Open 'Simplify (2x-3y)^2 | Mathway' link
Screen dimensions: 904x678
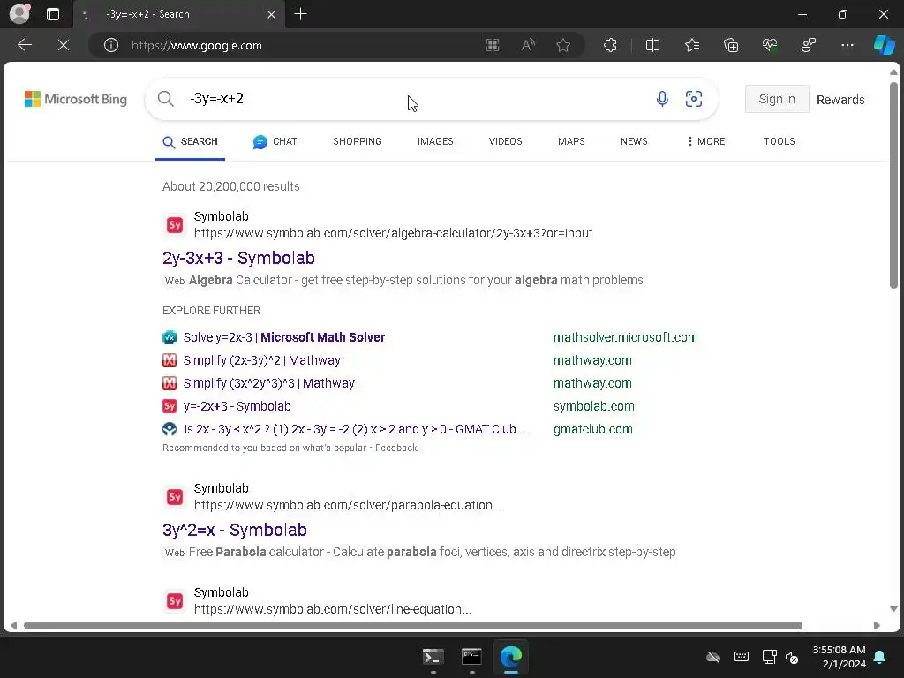(x=261, y=361)
